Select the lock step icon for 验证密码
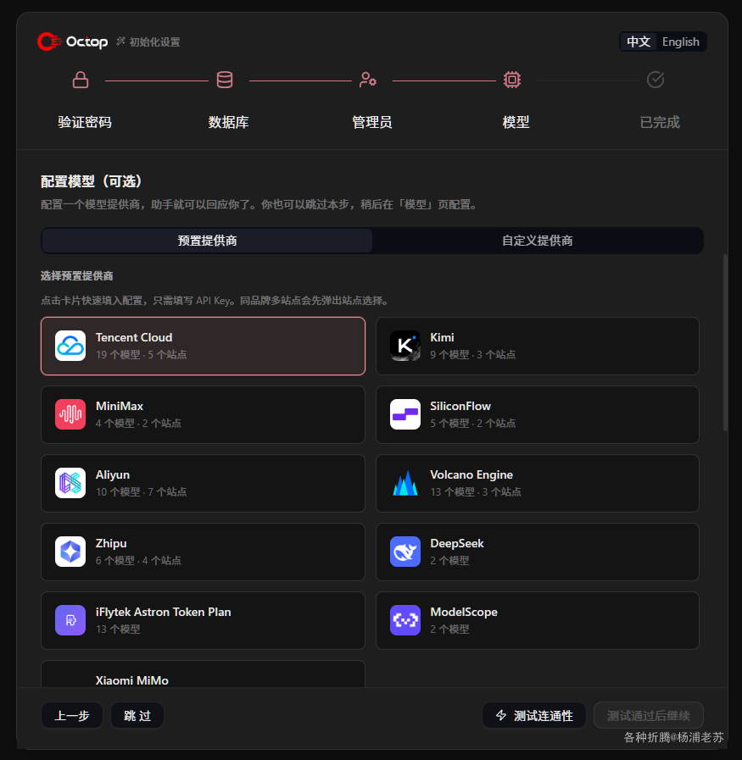This screenshot has height=760, width=742. [81, 80]
